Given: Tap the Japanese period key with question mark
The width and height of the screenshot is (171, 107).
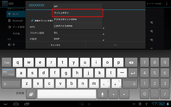Looking at the screenshot, I should pos(116,83).
